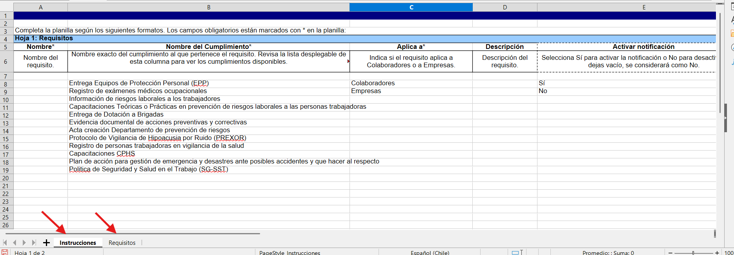Go to first sheet navigation arrow

(5, 242)
